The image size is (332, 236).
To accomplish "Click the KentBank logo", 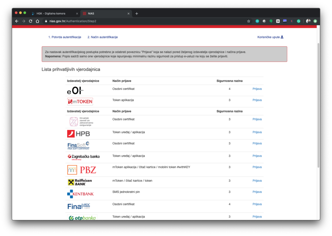I will [80, 194].
